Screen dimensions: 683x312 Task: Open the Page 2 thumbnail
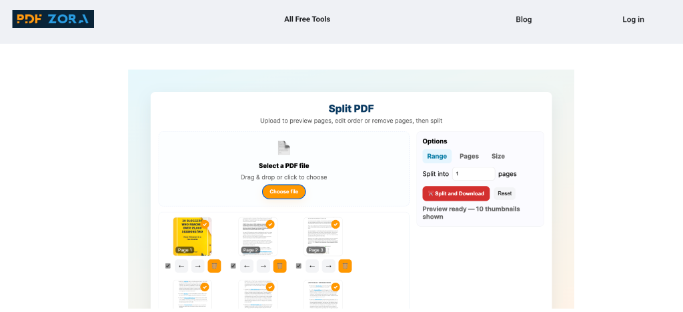[x=258, y=236]
